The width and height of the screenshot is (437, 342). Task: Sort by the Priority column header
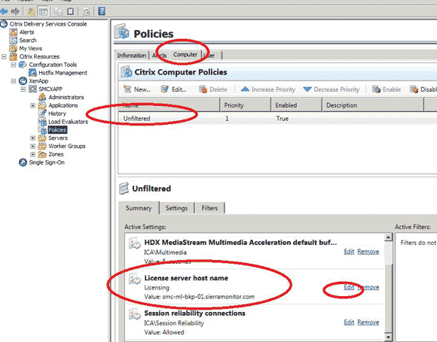(x=246, y=105)
